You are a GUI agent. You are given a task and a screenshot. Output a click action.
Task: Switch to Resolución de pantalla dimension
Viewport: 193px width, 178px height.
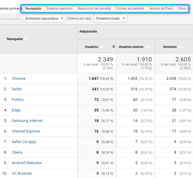pos(94,8)
